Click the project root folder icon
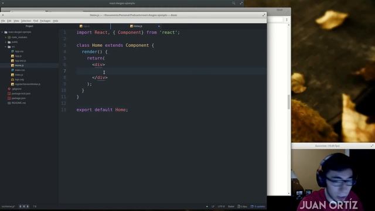The width and height of the screenshot is (375, 211). [x=6, y=32]
